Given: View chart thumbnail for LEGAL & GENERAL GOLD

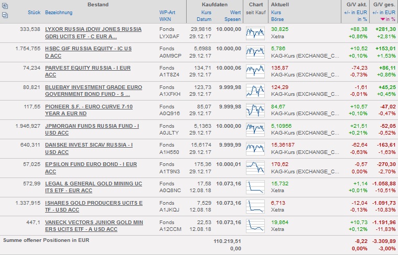Looking at the screenshot, I should click(x=255, y=187).
